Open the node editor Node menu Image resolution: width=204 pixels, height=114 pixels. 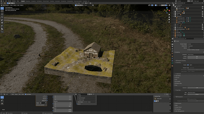point(23,94)
